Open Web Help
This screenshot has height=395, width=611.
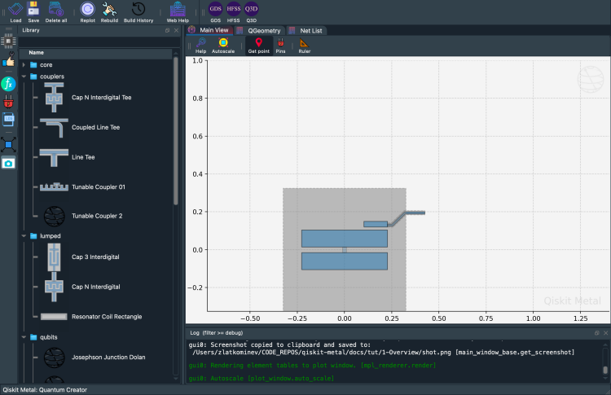[178, 11]
